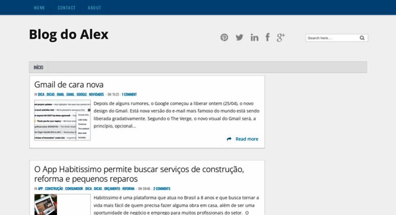
Task: Open the CONTACT menu item
Action: click(66, 8)
